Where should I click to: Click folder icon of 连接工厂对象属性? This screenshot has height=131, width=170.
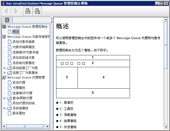(x=9, y=73)
